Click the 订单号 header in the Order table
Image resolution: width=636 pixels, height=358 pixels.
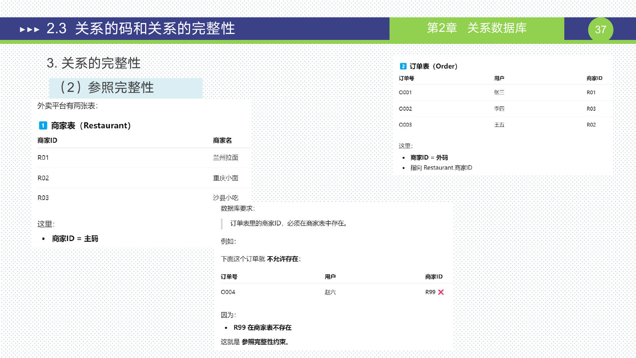click(x=406, y=78)
